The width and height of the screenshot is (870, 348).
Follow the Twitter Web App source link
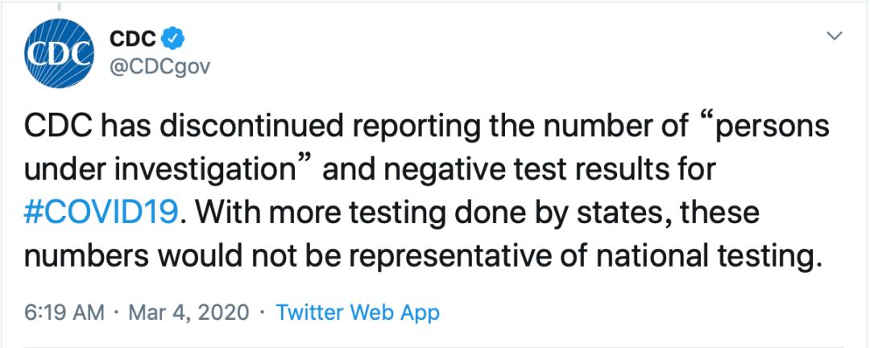(x=358, y=313)
